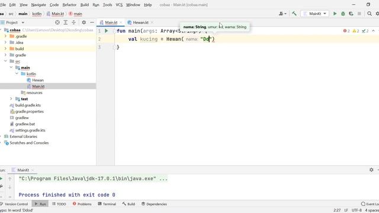Hide the Project tool window
Image resolution: width=379 pixels, height=213 pixels.
click(x=92, y=22)
